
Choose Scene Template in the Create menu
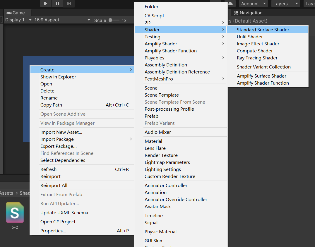click(181, 95)
